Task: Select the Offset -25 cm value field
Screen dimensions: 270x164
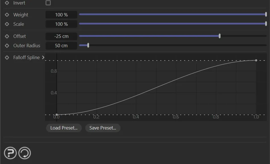Action: pos(62,36)
